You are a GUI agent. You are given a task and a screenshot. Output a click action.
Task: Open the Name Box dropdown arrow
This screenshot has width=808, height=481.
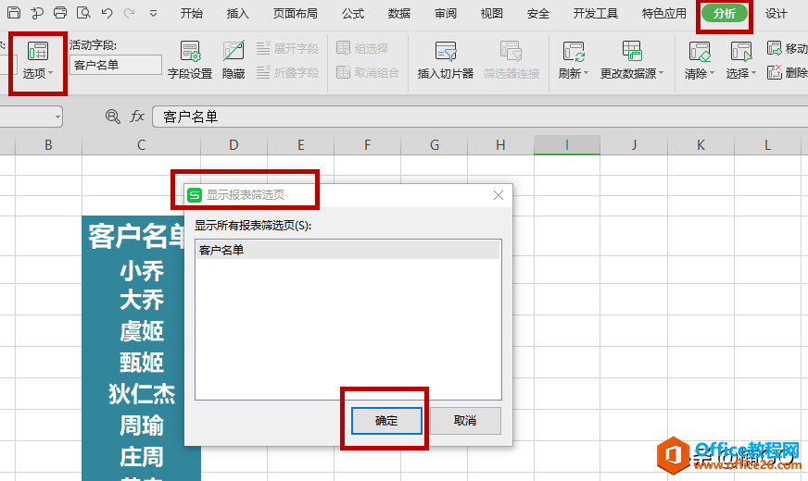[x=57, y=117]
